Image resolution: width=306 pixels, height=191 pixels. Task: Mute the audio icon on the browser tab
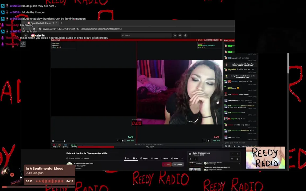[53, 23]
